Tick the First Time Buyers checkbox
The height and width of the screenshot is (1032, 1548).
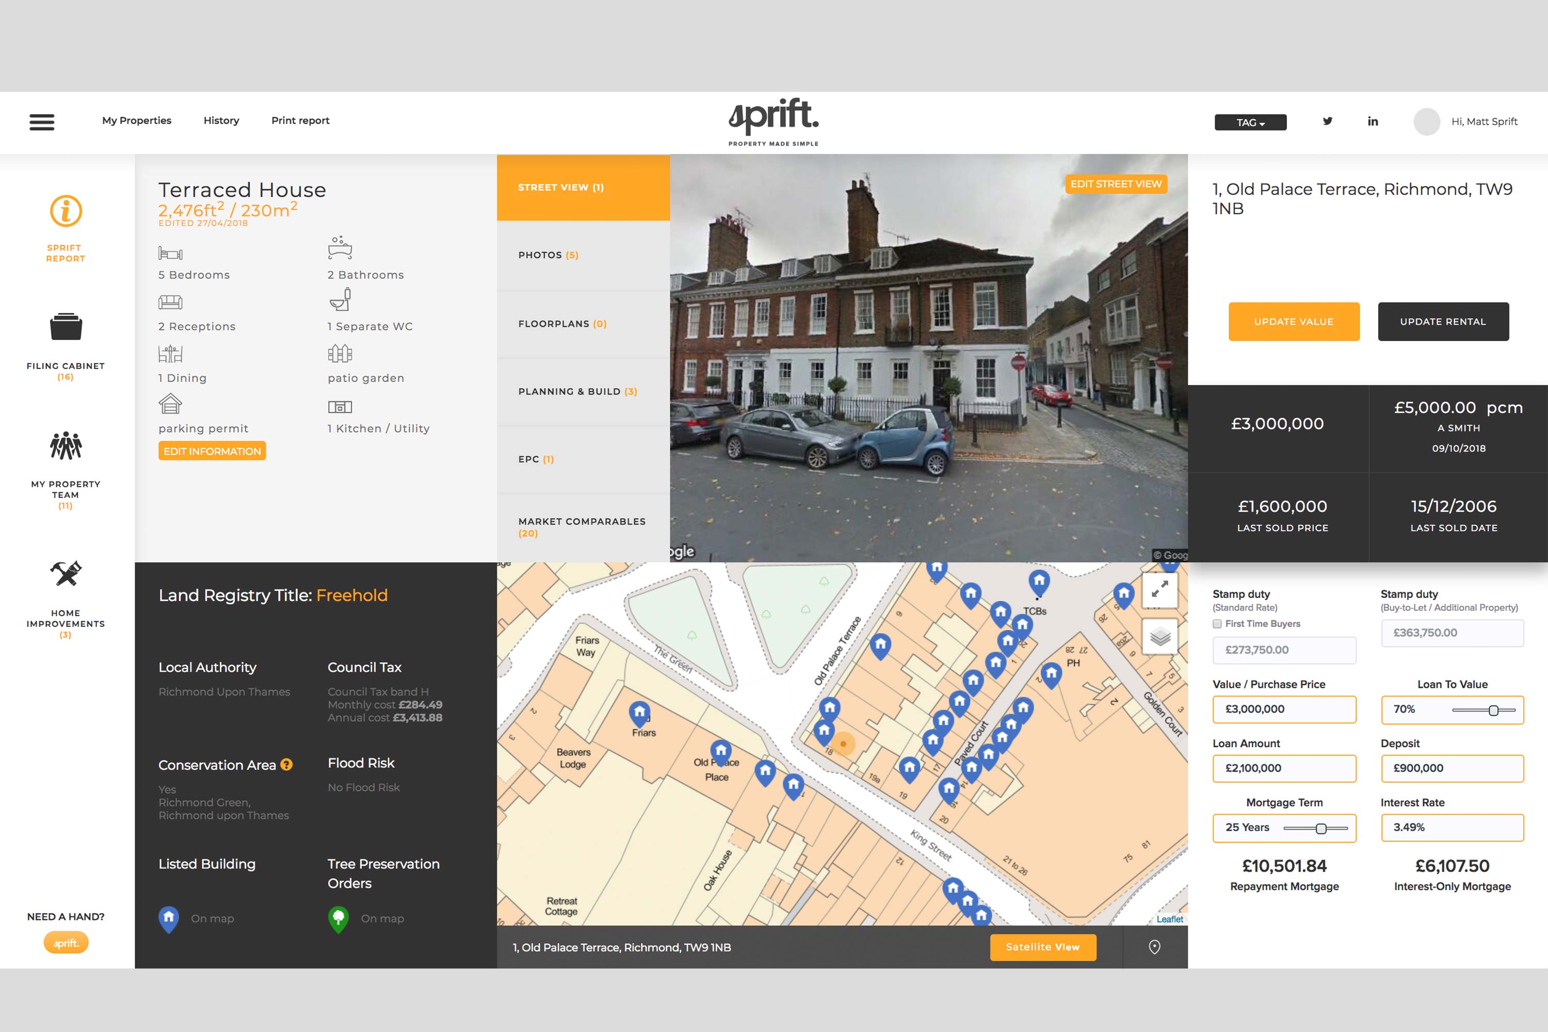[1217, 624]
